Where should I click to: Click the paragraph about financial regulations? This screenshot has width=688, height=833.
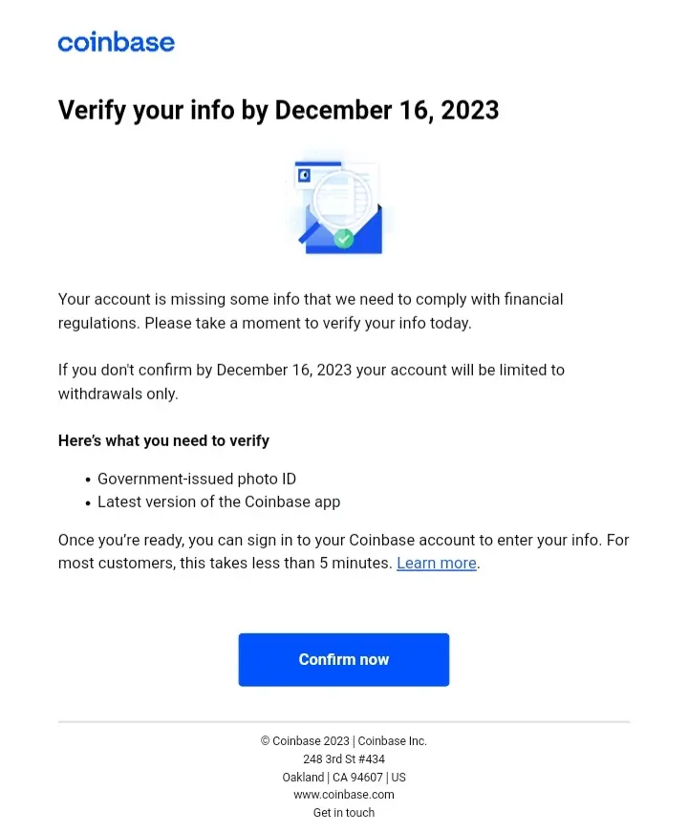point(311,310)
